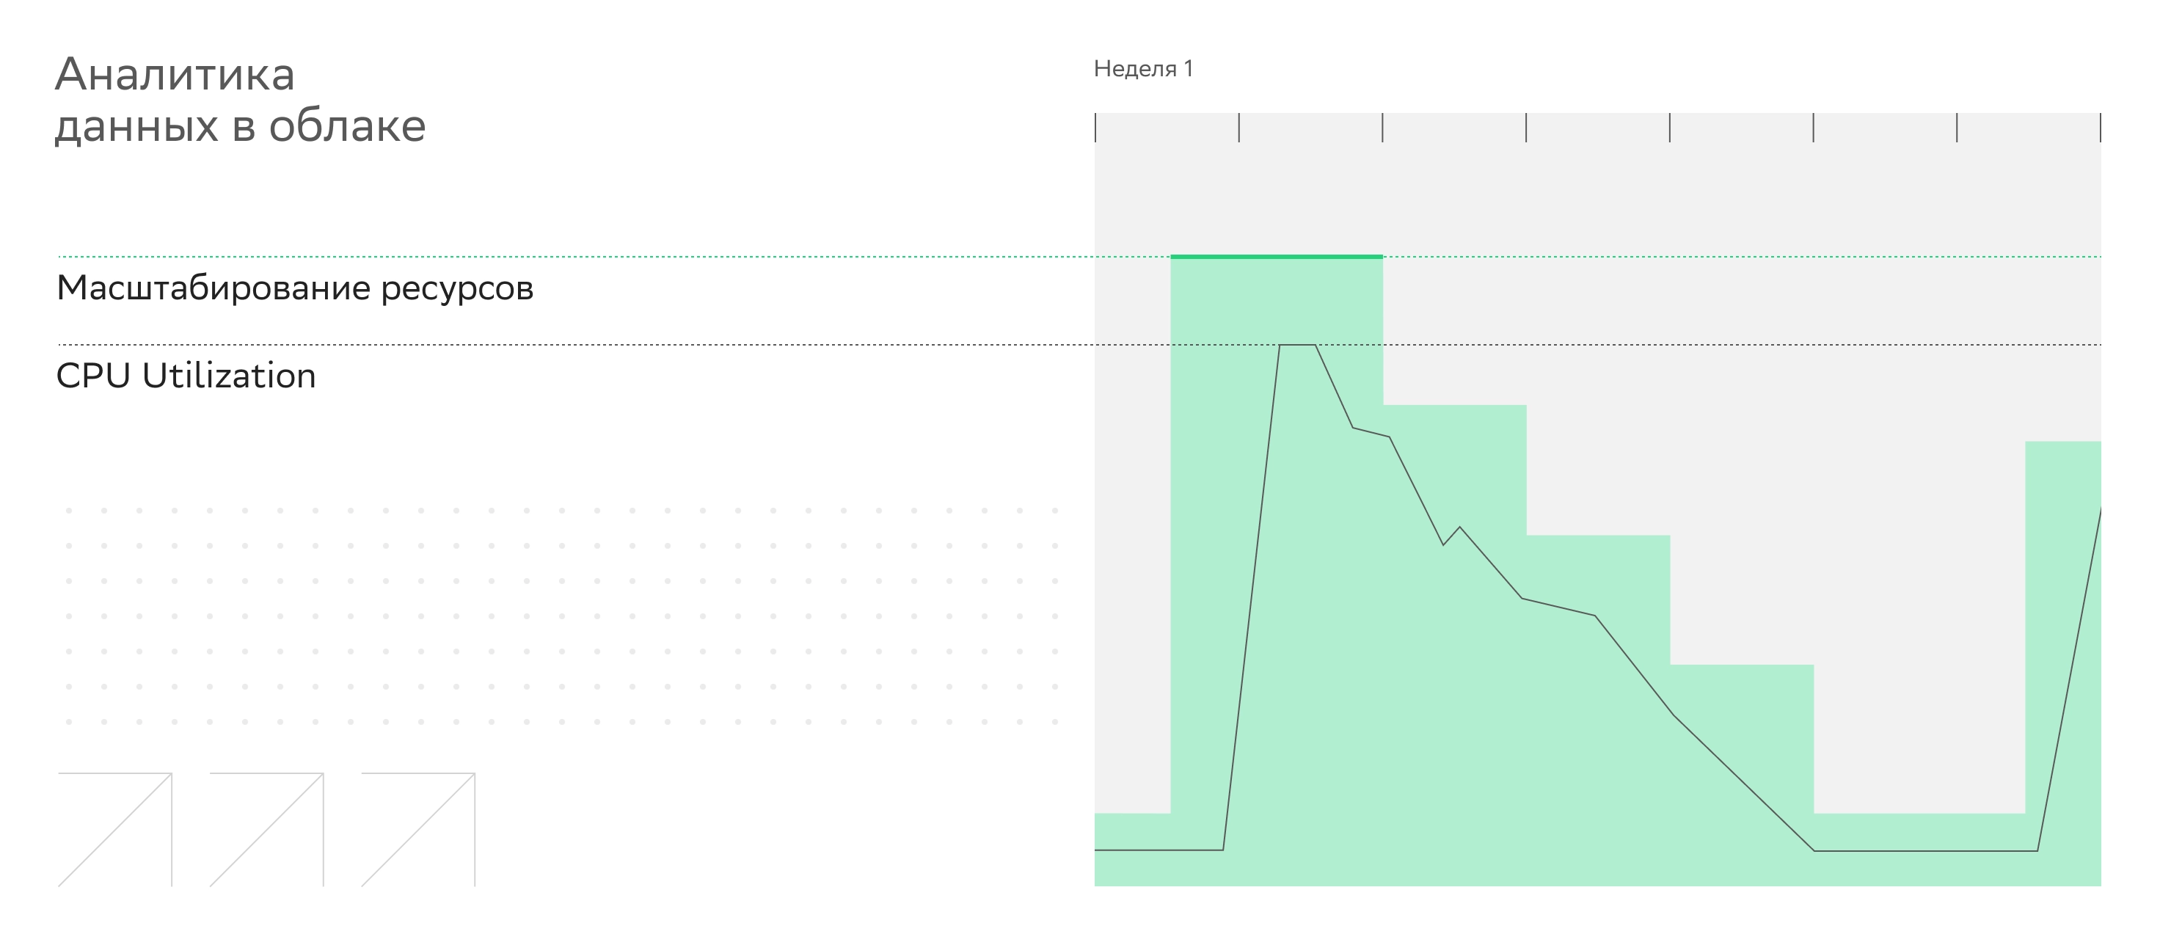Image resolution: width=2160 pixels, height=945 pixels.
Task: Click the second timeline tick mark from left
Action: [1239, 128]
